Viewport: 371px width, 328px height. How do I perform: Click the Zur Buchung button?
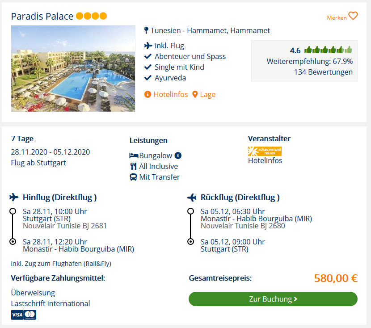[273, 299]
